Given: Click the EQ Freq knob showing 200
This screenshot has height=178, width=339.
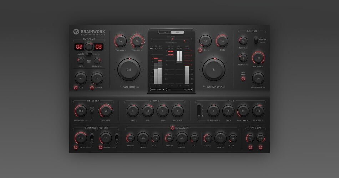Looking at the screenshot, I should coord(131,138).
